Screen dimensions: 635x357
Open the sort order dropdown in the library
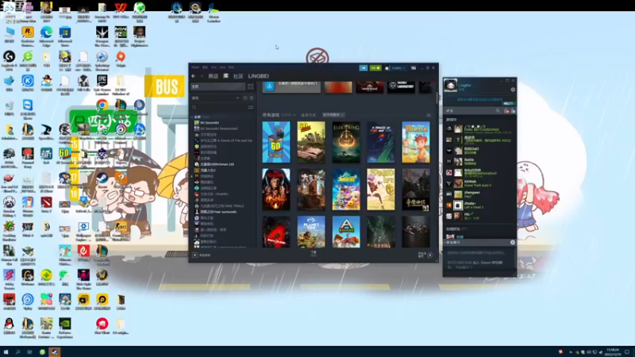tap(333, 115)
